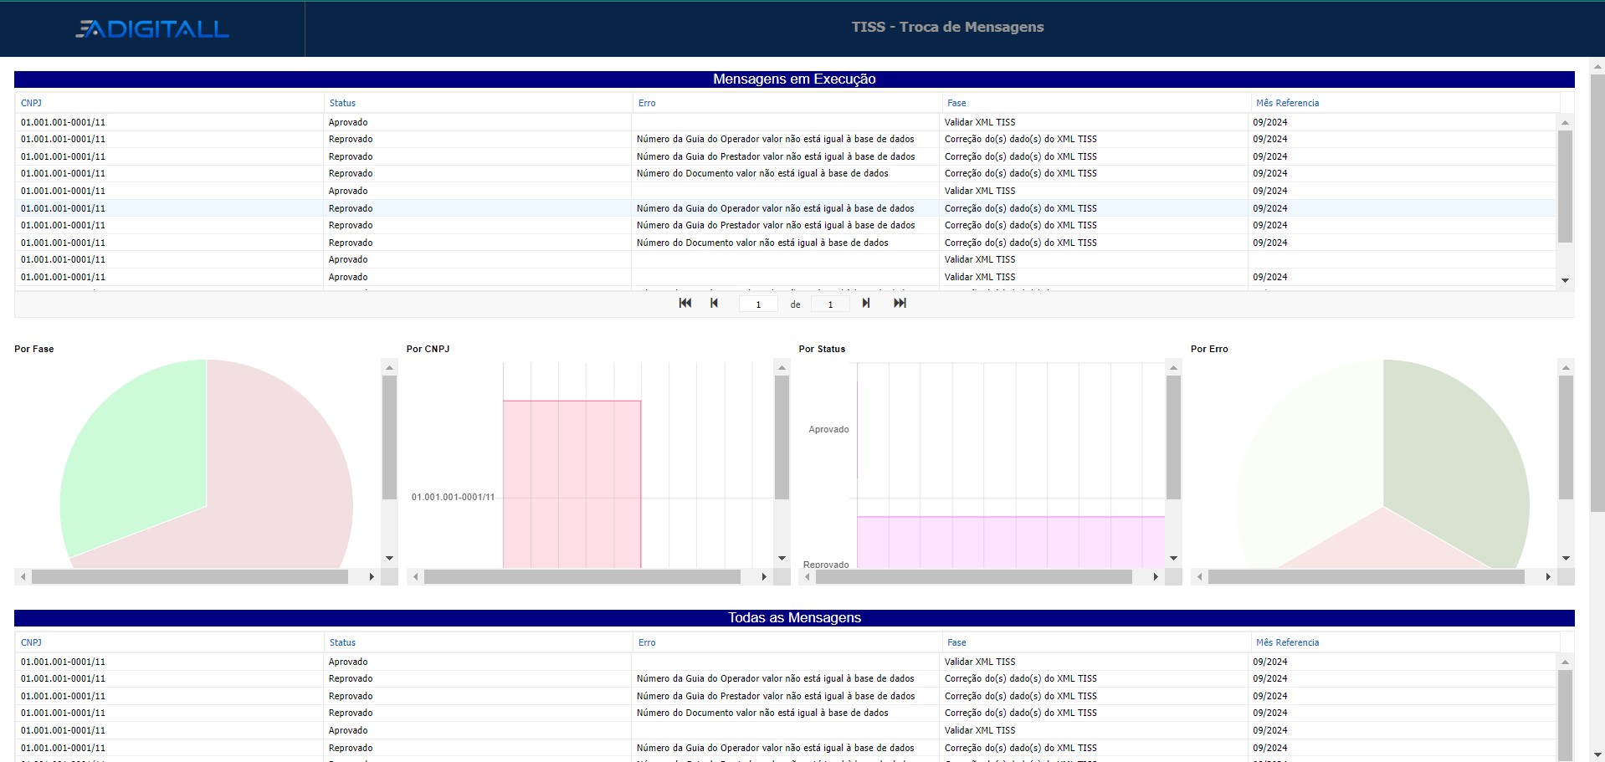
Task: Sort Mensagens em Execução by Status column
Action: 342,103
